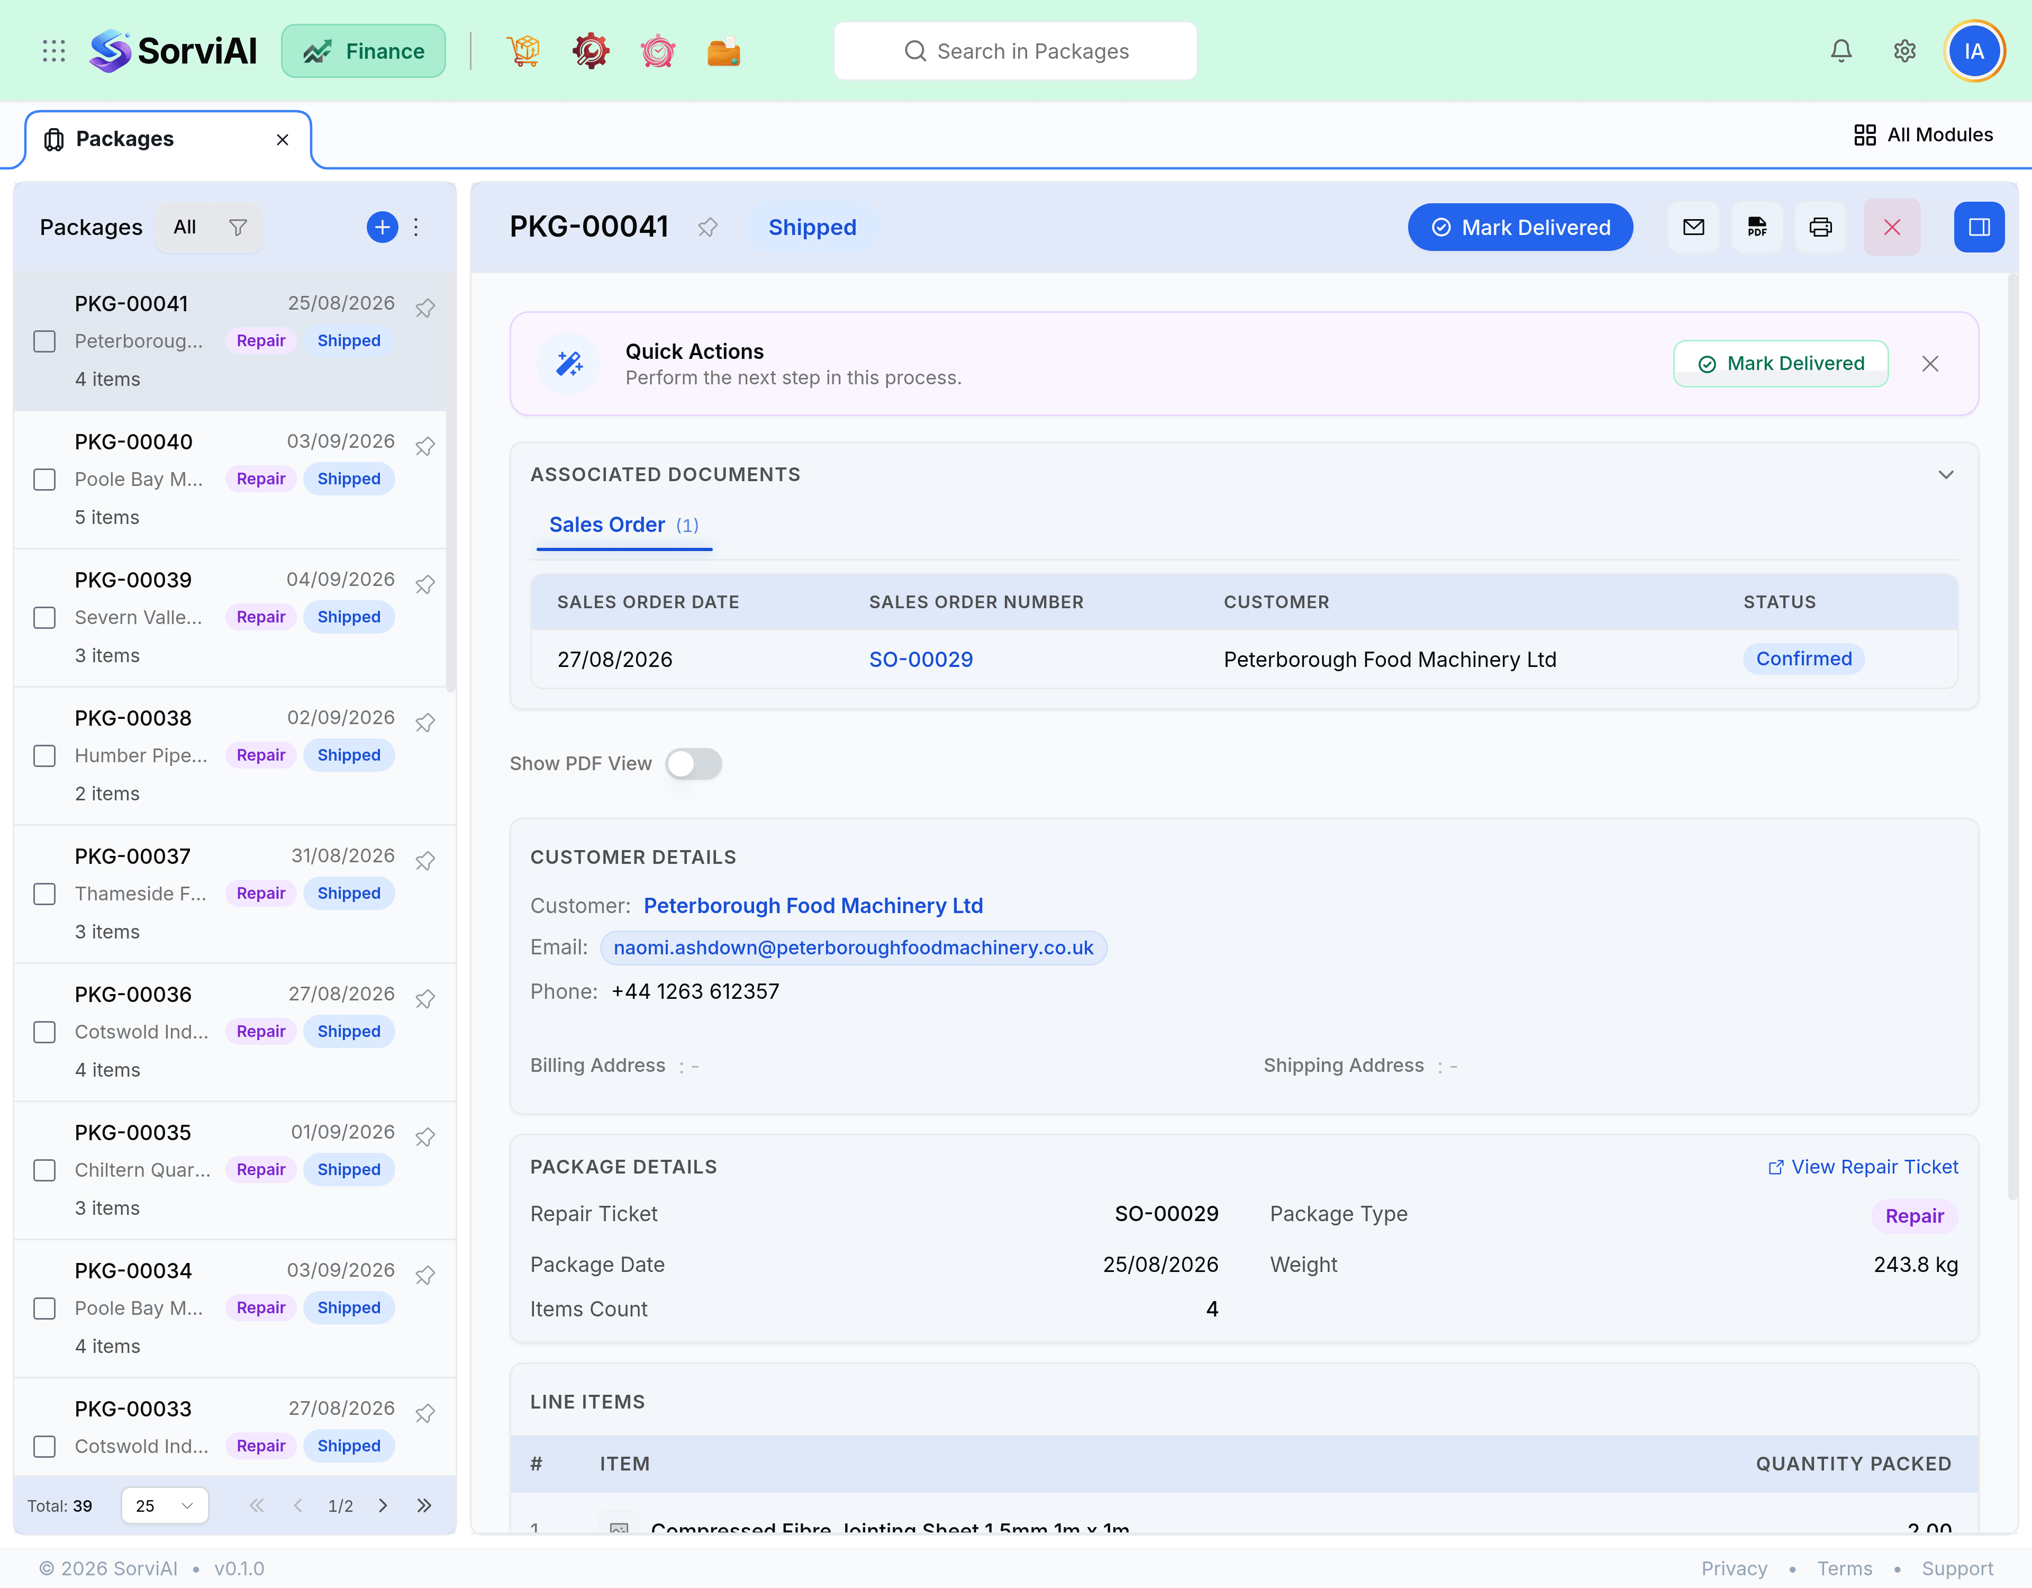
Task: Open sales order SO-00029 link
Action: click(x=921, y=660)
